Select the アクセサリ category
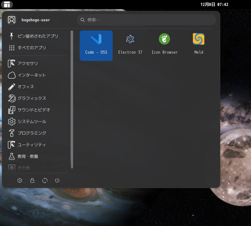Screen dimensions: 251x226 point(28,63)
